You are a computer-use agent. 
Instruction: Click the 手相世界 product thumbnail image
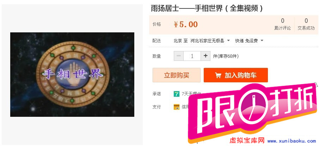[72, 75]
